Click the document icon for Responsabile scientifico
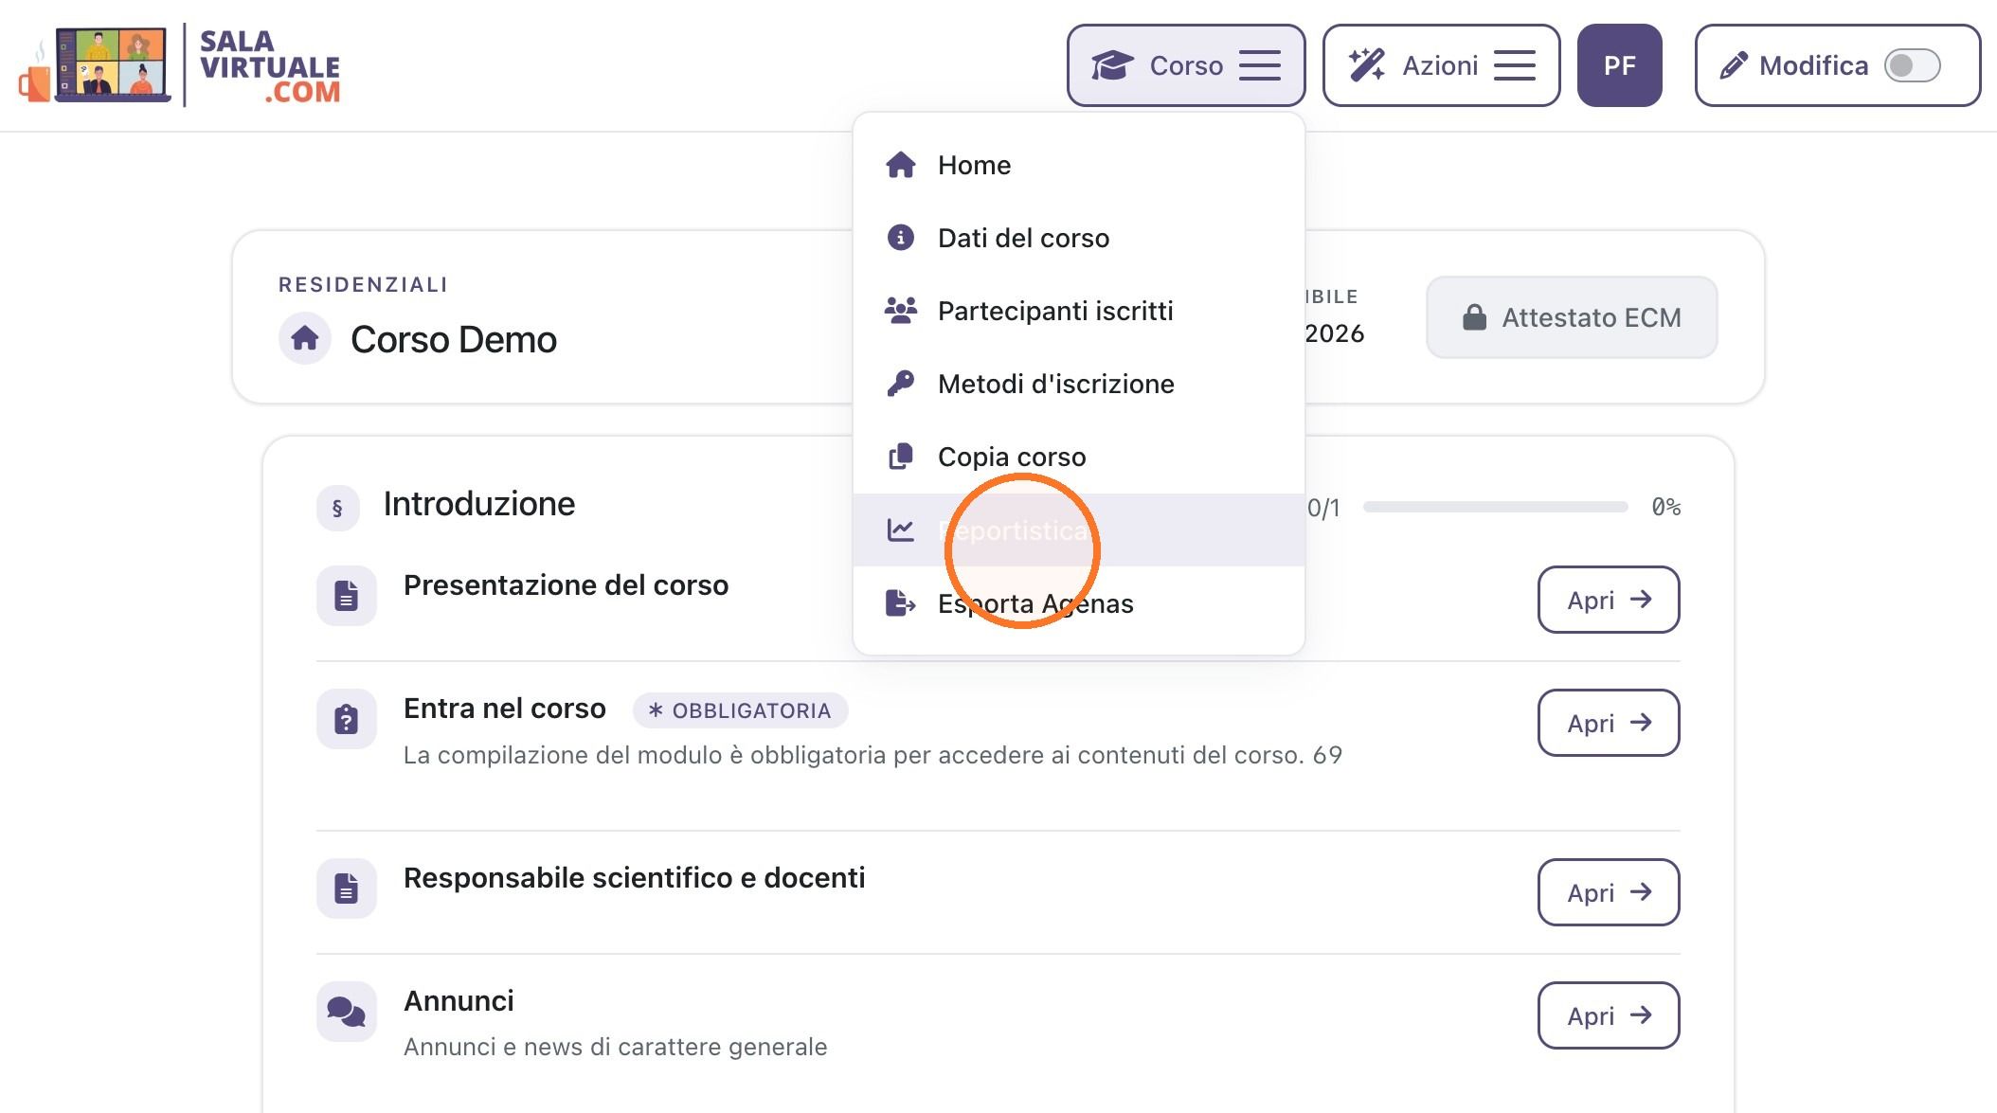This screenshot has height=1113, width=1997. click(x=346, y=889)
